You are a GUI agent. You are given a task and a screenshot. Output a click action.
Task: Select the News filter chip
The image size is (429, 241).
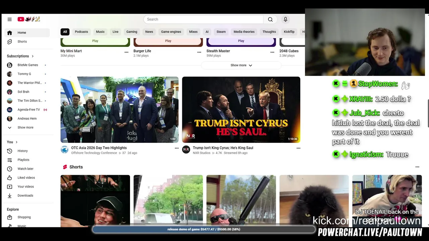[149, 32]
